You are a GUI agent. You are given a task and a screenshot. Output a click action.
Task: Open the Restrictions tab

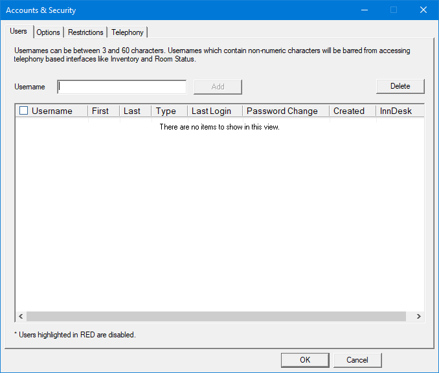[x=85, y=32]
